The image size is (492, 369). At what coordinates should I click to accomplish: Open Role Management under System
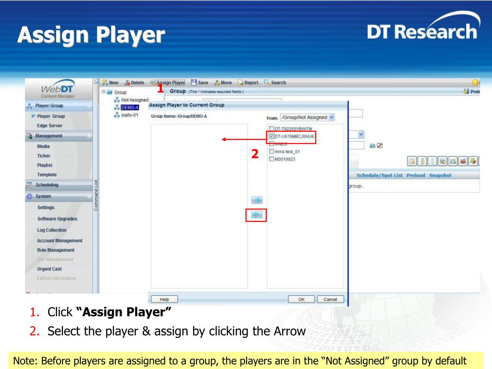coord(56,250)
